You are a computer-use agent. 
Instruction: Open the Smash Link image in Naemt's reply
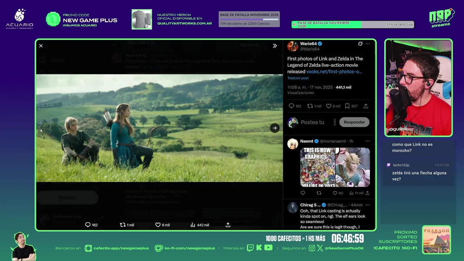point(353,167)
